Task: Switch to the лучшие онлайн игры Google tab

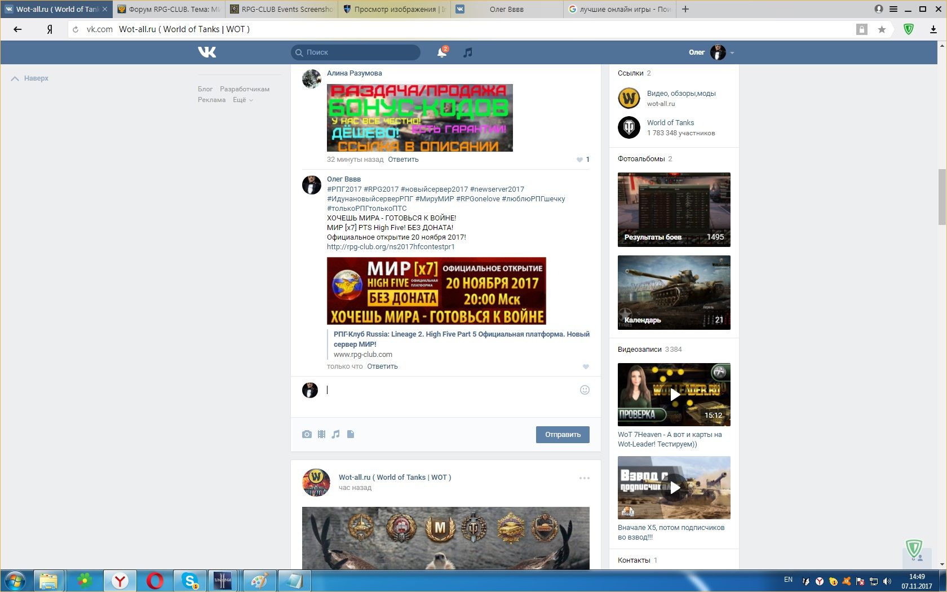Action: (619, 9)
